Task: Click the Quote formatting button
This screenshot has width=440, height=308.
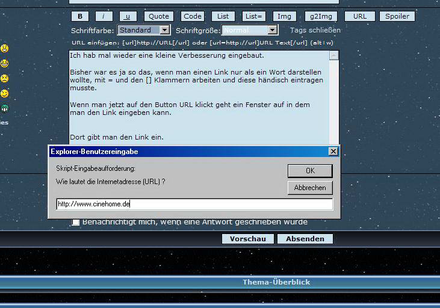Action: (159, 16)
